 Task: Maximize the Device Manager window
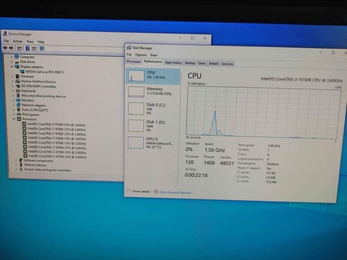[192, 38]
